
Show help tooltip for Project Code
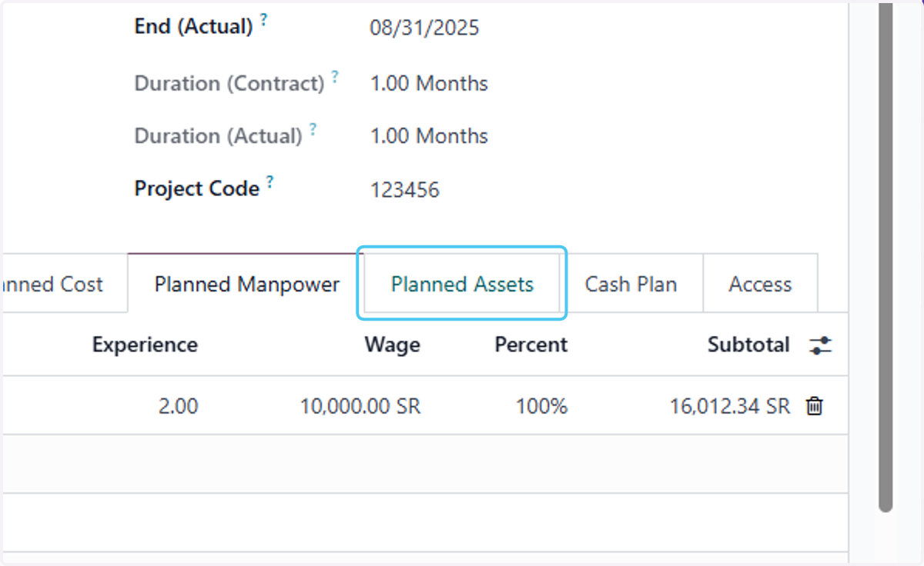(x=270, y=182)
